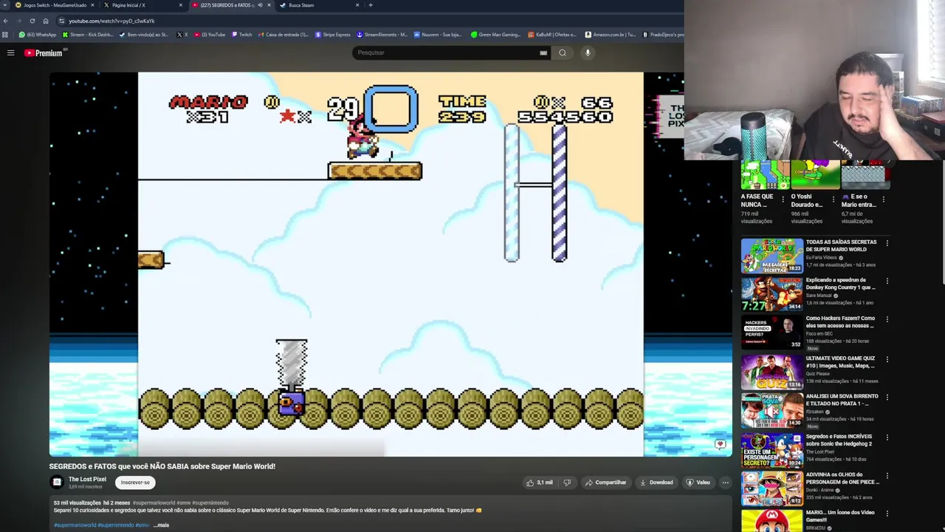Open options menu for Sonic Hedgehog 2 video
The height and width of the screenshot is (532, 945).
tap(887, 437)
